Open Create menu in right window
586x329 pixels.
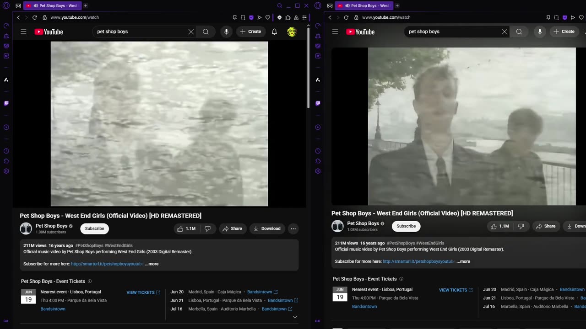click(x=564, y=32)
